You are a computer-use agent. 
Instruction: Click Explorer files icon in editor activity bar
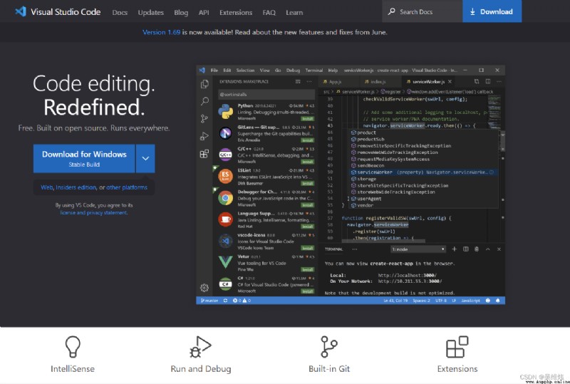click(x=204, y=84)
